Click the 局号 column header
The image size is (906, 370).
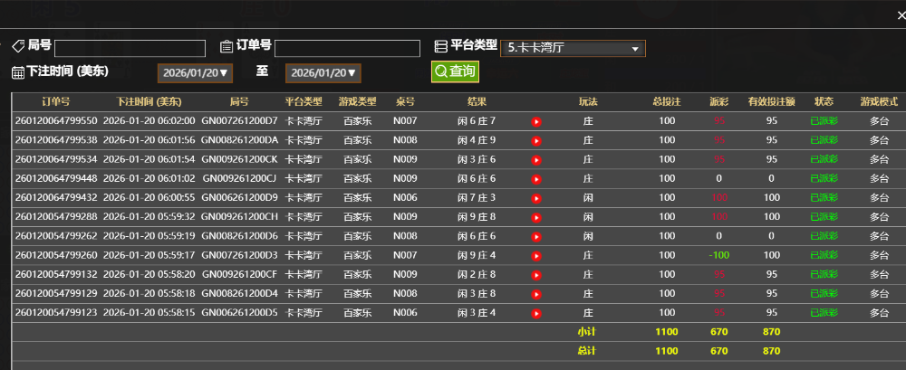pyautogui.click(x=239, y=101)
